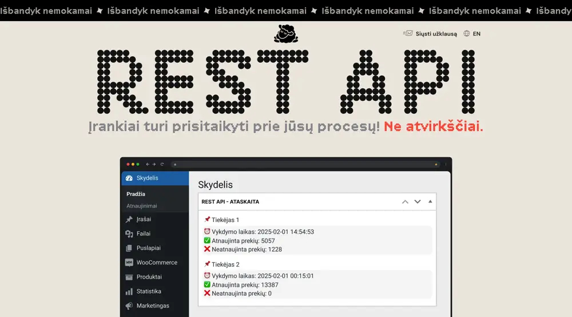Switch language to EN
572x317 pixels.
pos(476,34)
